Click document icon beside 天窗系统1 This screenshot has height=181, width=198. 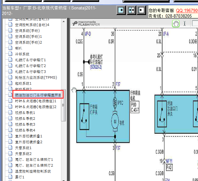coord(10,147)
